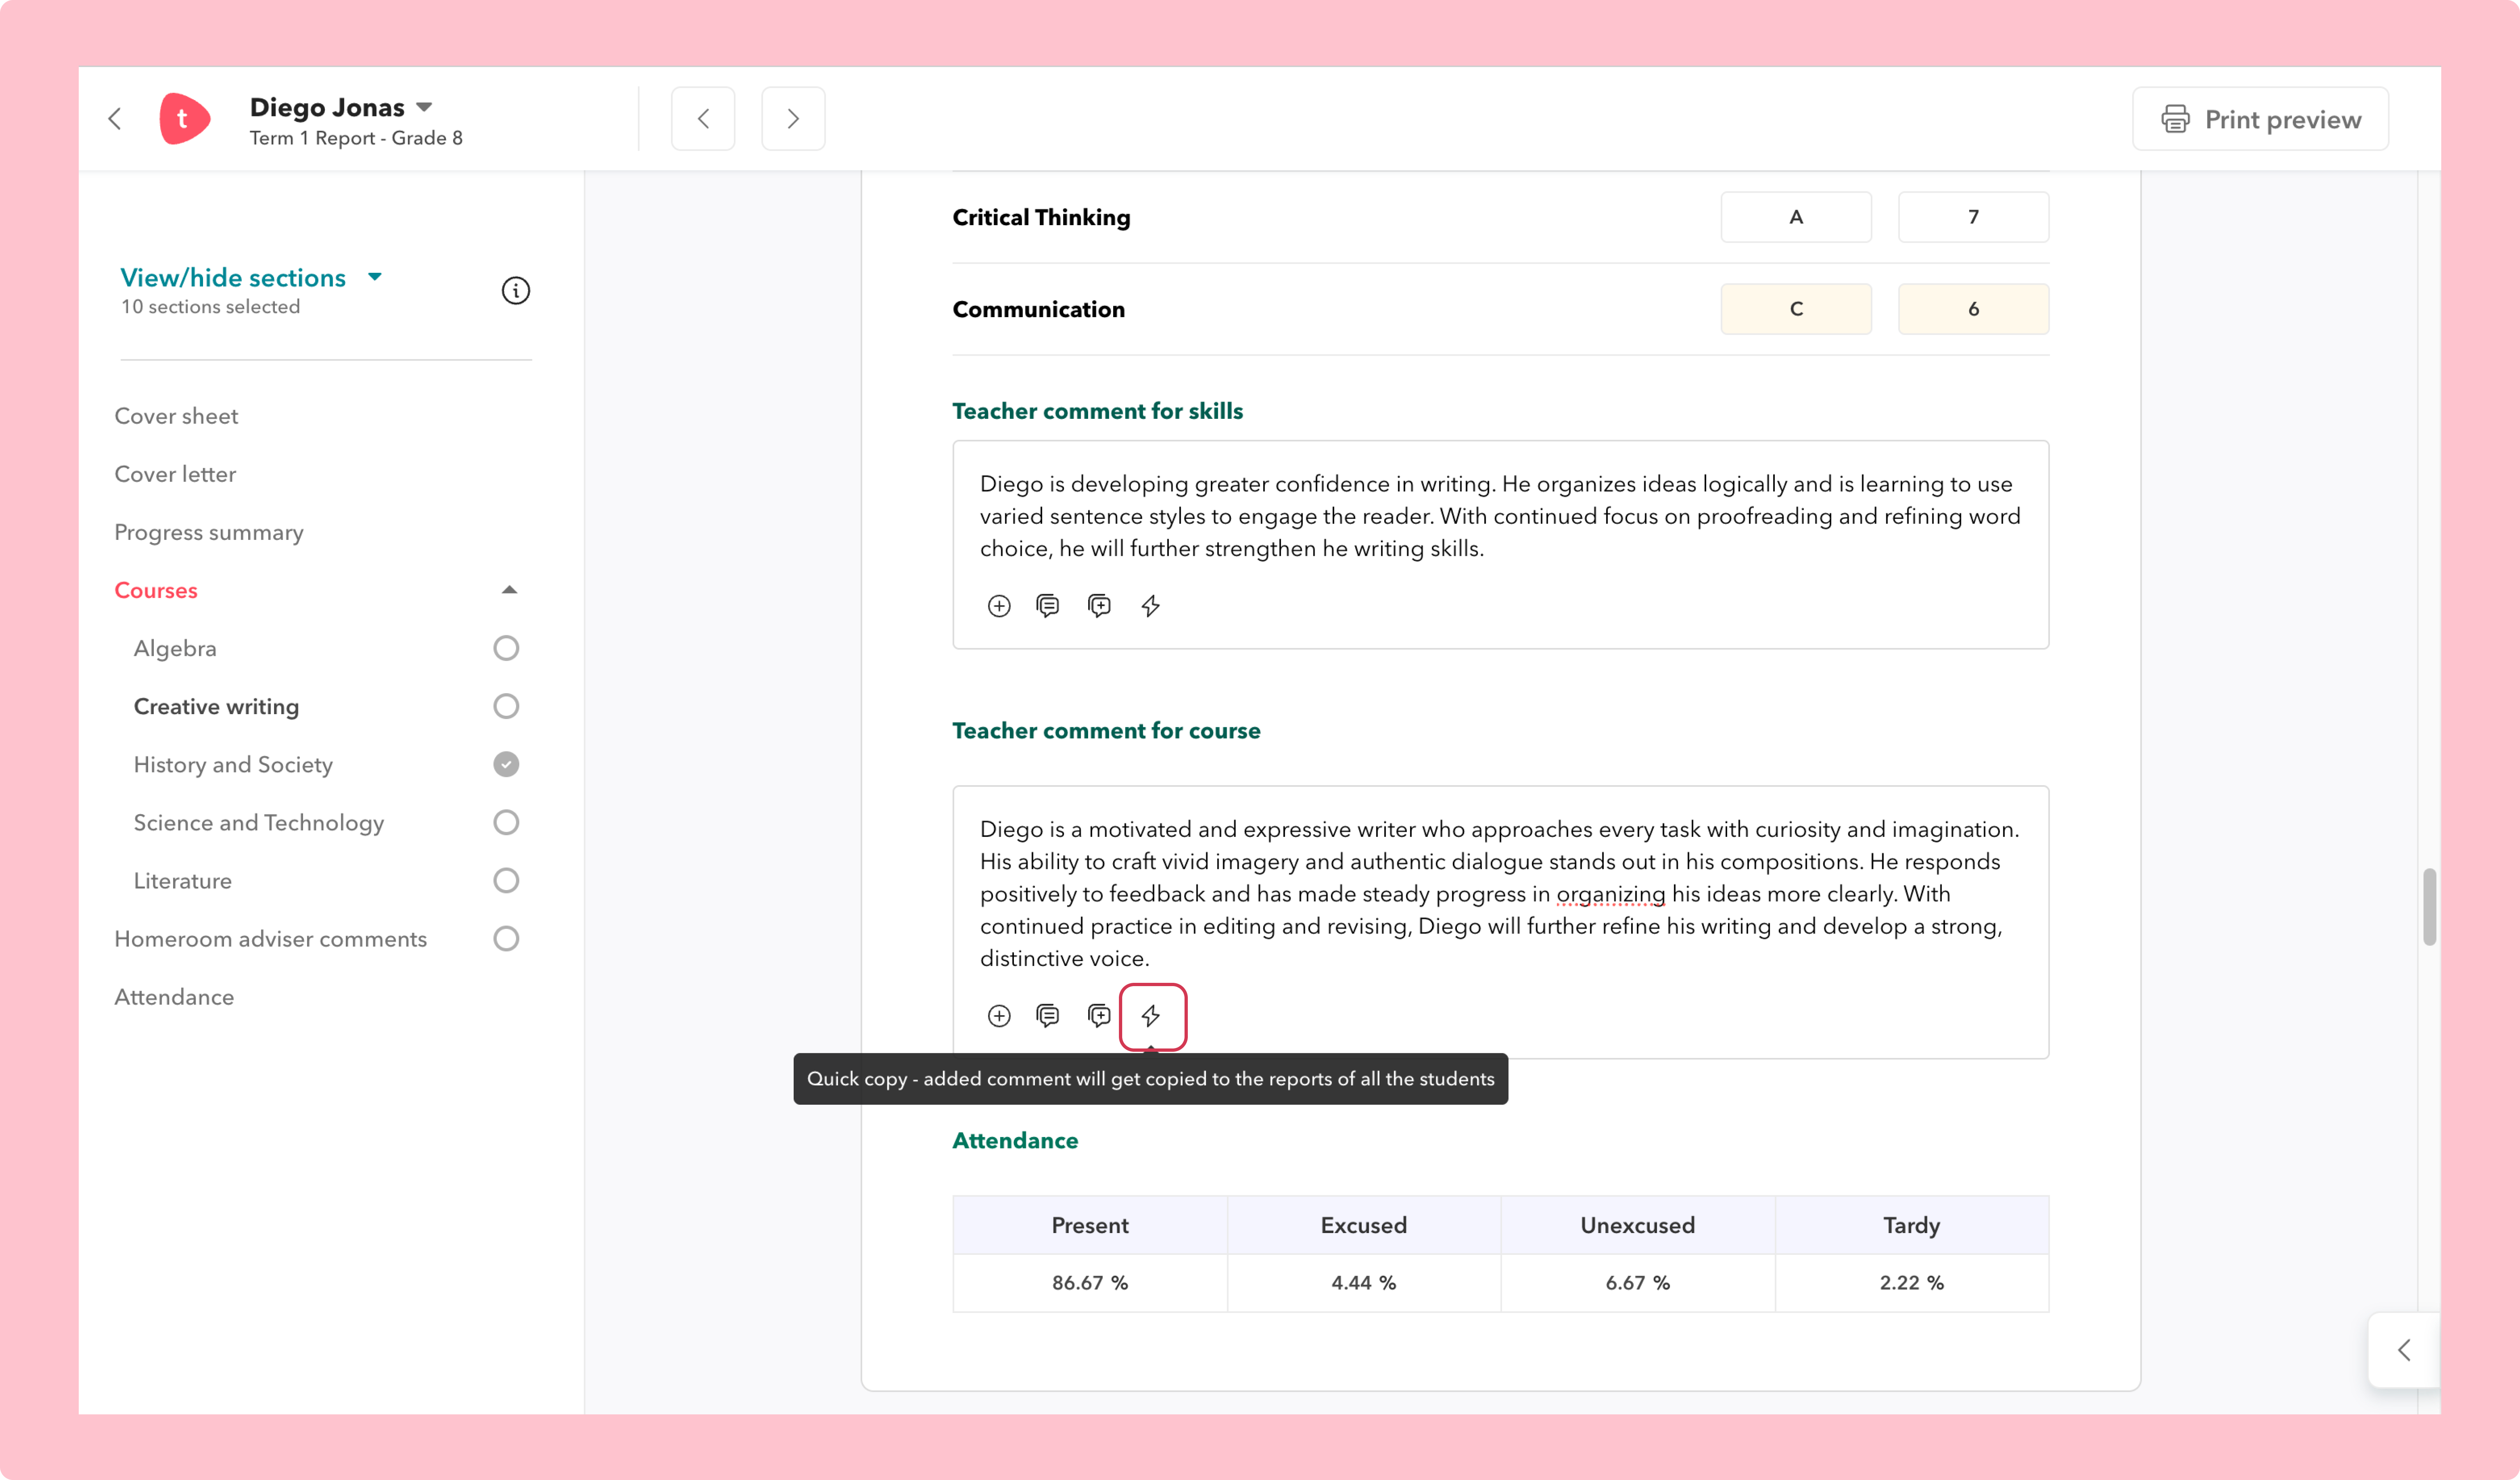Mark Science and Technology as complete

[x=506, y=822]
